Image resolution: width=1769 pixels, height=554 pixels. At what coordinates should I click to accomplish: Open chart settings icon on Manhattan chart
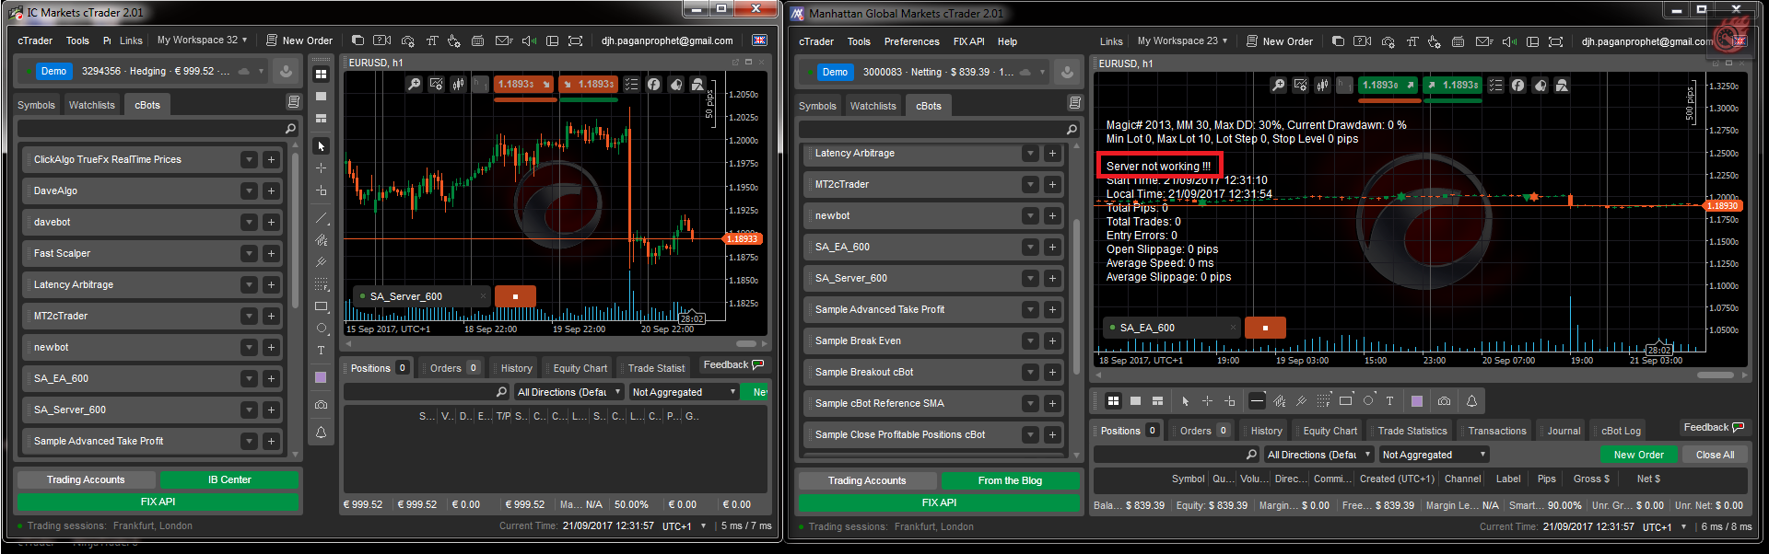(1300, 86)
